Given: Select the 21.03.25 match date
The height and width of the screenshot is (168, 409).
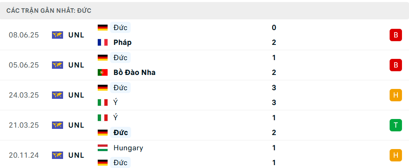Looking at the screenshot, I should pos(24,125).
